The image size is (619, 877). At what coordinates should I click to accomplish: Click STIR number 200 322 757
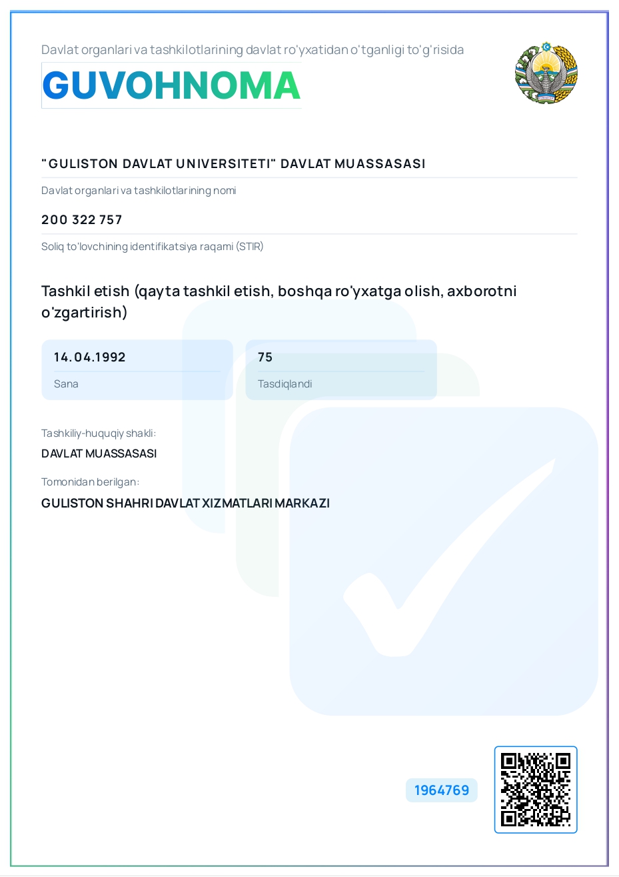tap(82, 219)
